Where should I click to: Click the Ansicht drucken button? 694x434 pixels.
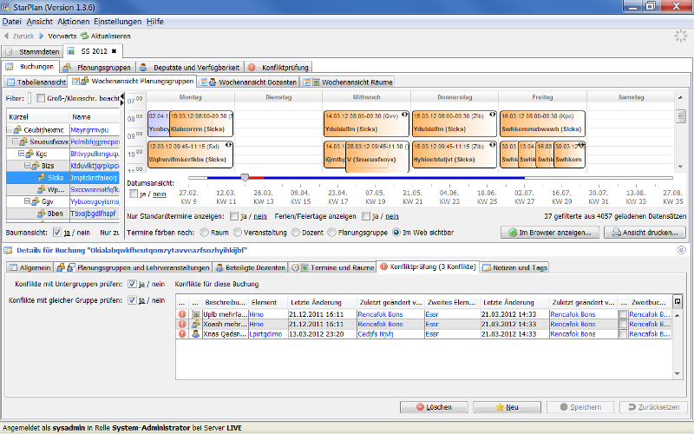(x=645, y=232)
